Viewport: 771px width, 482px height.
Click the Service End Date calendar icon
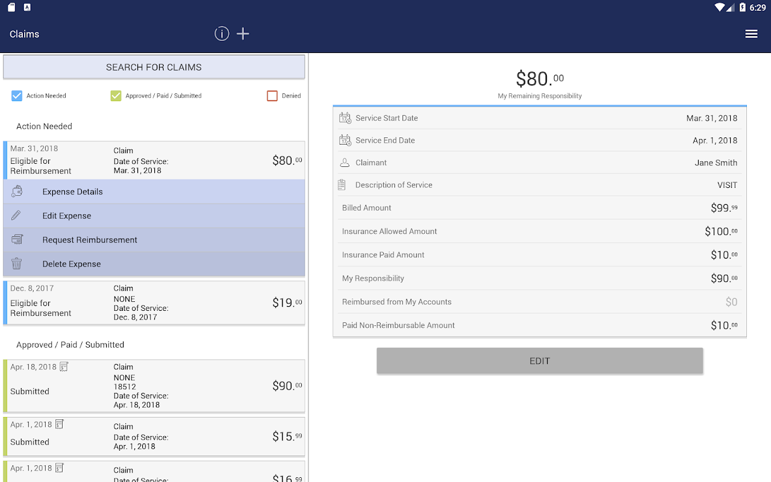coord(345,140)
